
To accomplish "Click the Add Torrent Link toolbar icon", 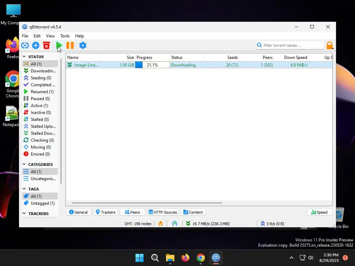I will click(x=25, y=45).
